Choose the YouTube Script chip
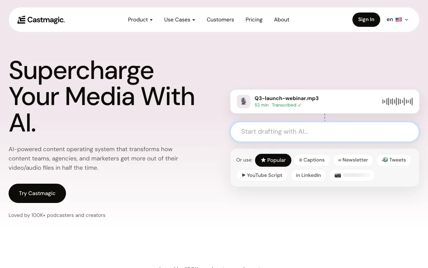Viewport: 428px width, 268px height. coord(262,175)
